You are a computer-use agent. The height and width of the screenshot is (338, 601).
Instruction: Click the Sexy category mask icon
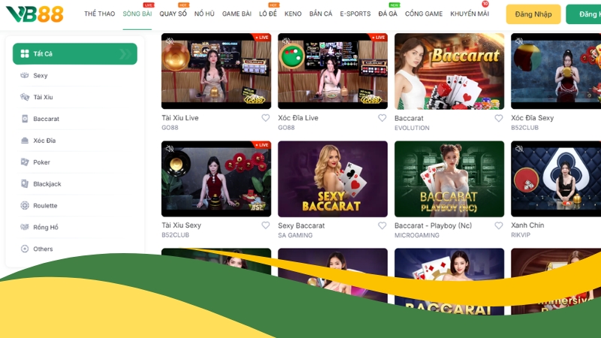coord(25,75)
